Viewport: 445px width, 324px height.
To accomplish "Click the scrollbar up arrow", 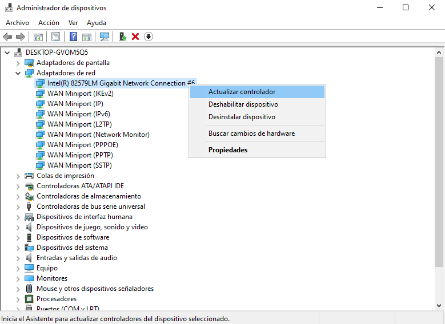I will pyautogui.click(x=439, y=52).
